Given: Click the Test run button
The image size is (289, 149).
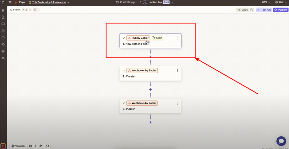Looking at the screenshot, I should pyautogui.click(x=264, y=10).
